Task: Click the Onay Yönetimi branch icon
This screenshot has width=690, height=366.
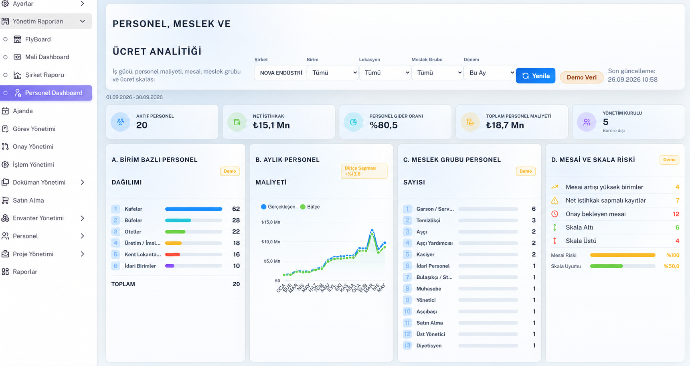Action: coord(5,147)
